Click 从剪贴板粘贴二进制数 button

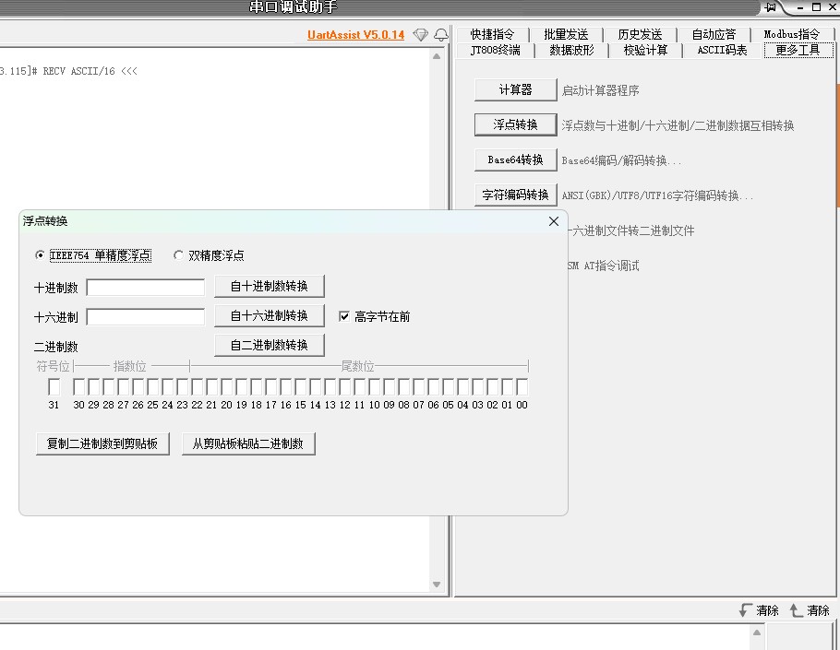(x=248, y=443)
